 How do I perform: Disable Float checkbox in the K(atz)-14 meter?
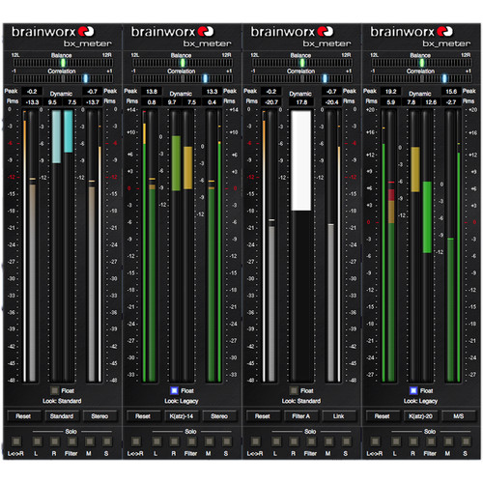click(174, 390)
